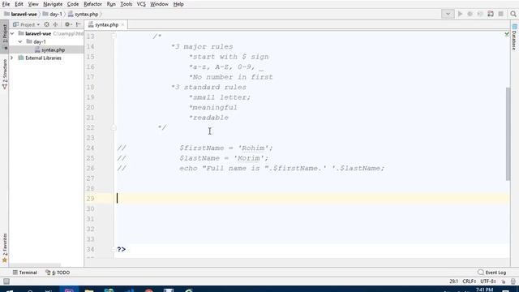This screenshot has width=519, height=292.
Task: Toggle the Structure side tool tab
Action: [5, 74]
